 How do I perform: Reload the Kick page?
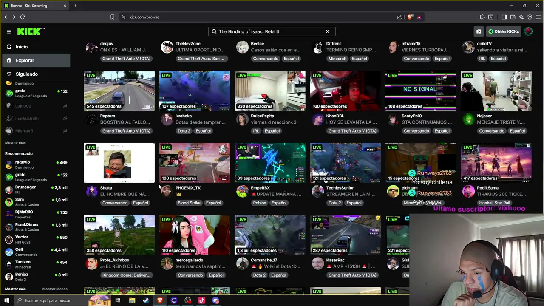coord(23,17)
